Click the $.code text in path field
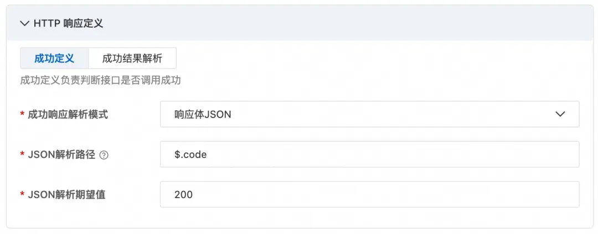Viewport: 598px width, 234px height. click(190, 155)
